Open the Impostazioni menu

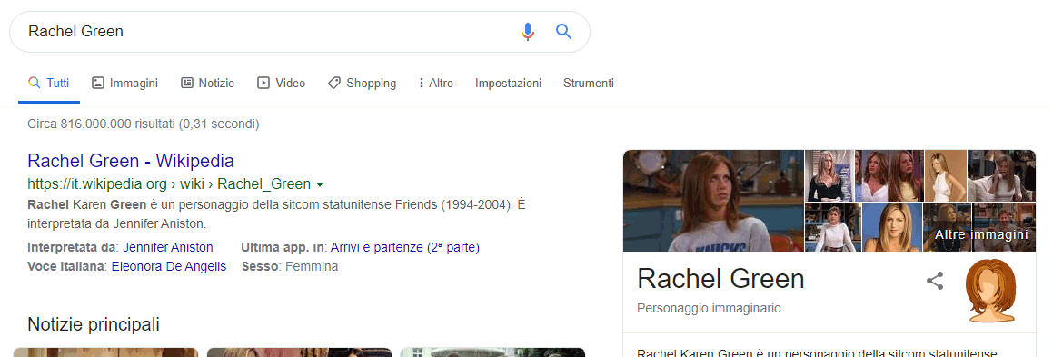point(508,84)
